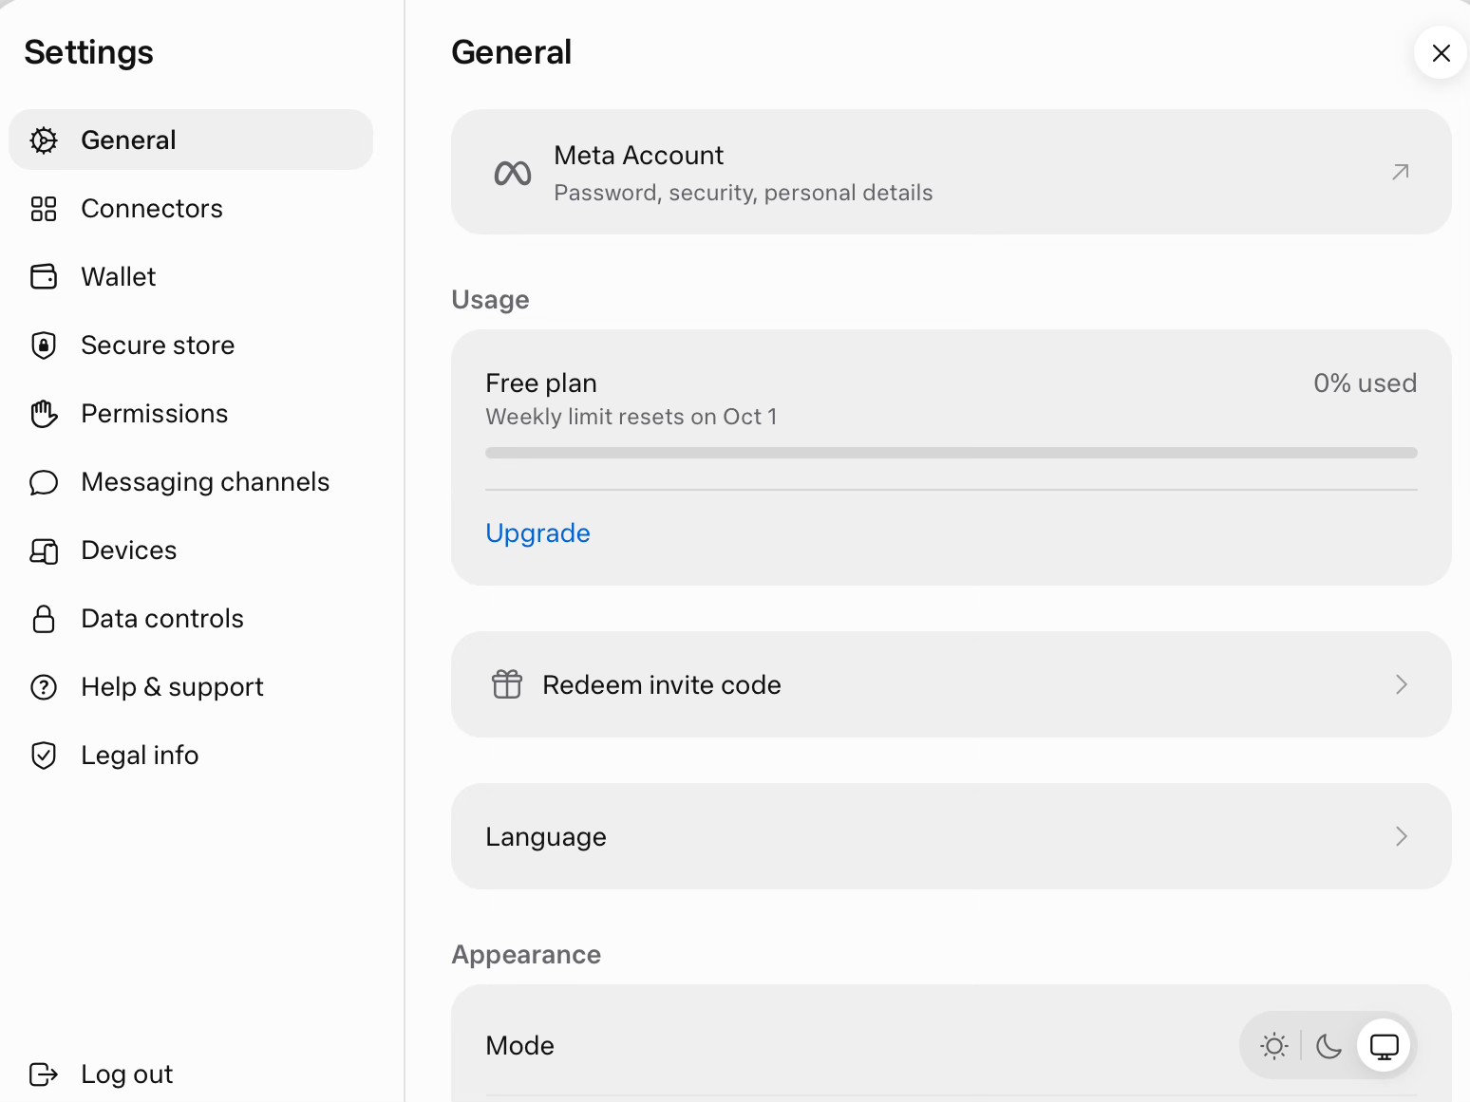The width and height of the screenshot is (1470, 1102).
Task: Click the General gear icon in sidebar
Action: [x=44, y=140]
